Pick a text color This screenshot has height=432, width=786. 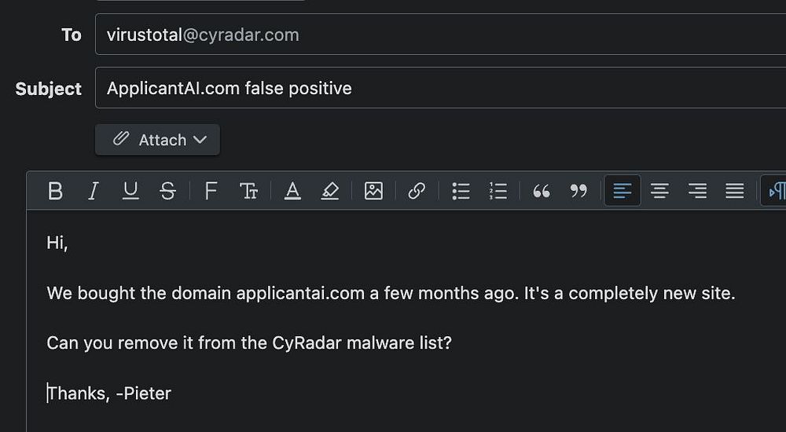click(x=292, y=191)
